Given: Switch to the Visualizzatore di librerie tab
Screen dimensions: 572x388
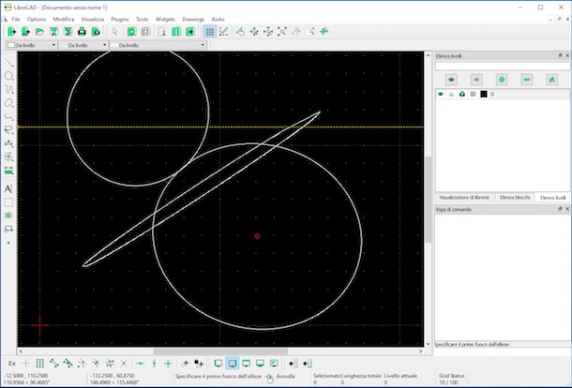Looking at the screenshot, I should click(464, 198).
